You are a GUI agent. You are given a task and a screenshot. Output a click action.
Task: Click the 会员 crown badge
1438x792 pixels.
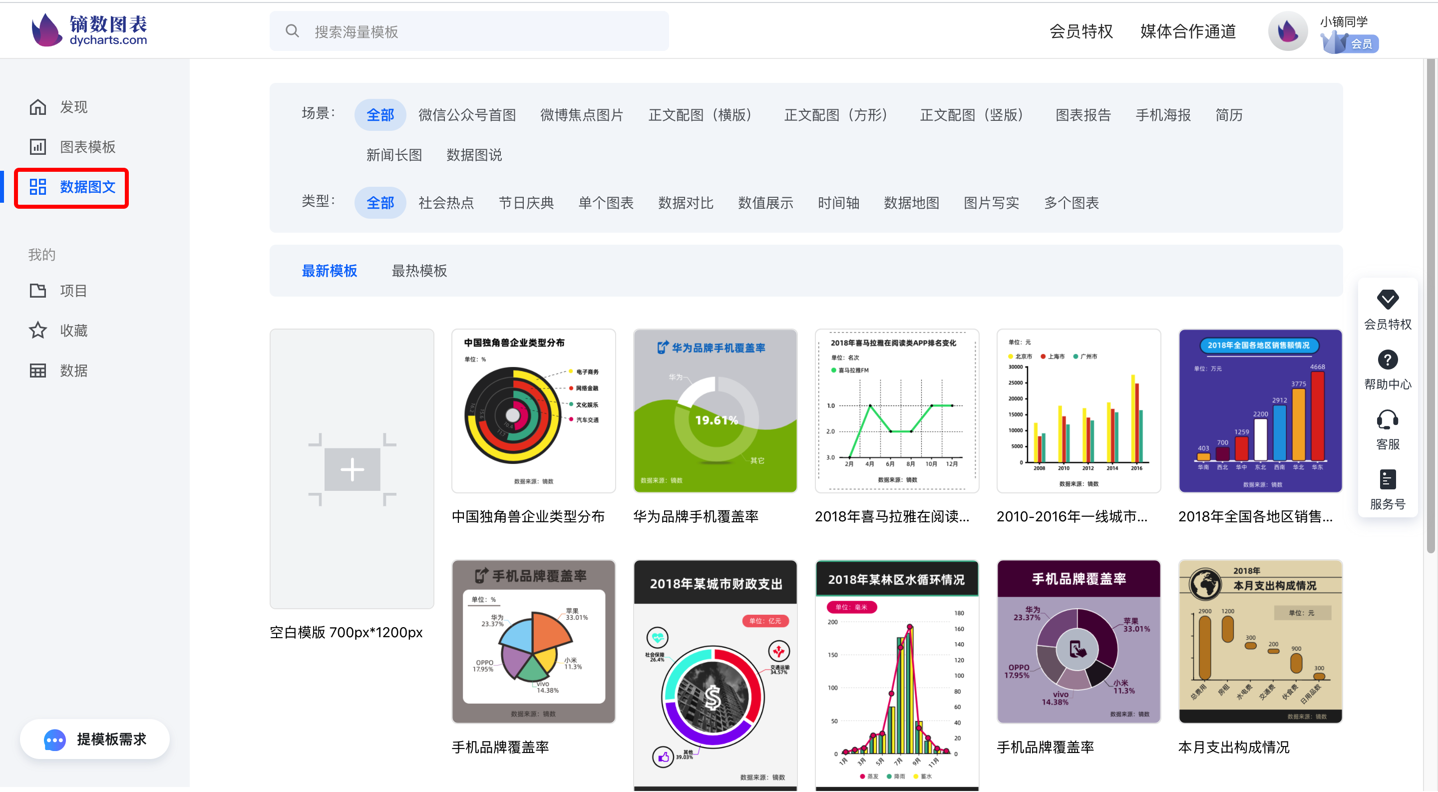point(1349,42)
